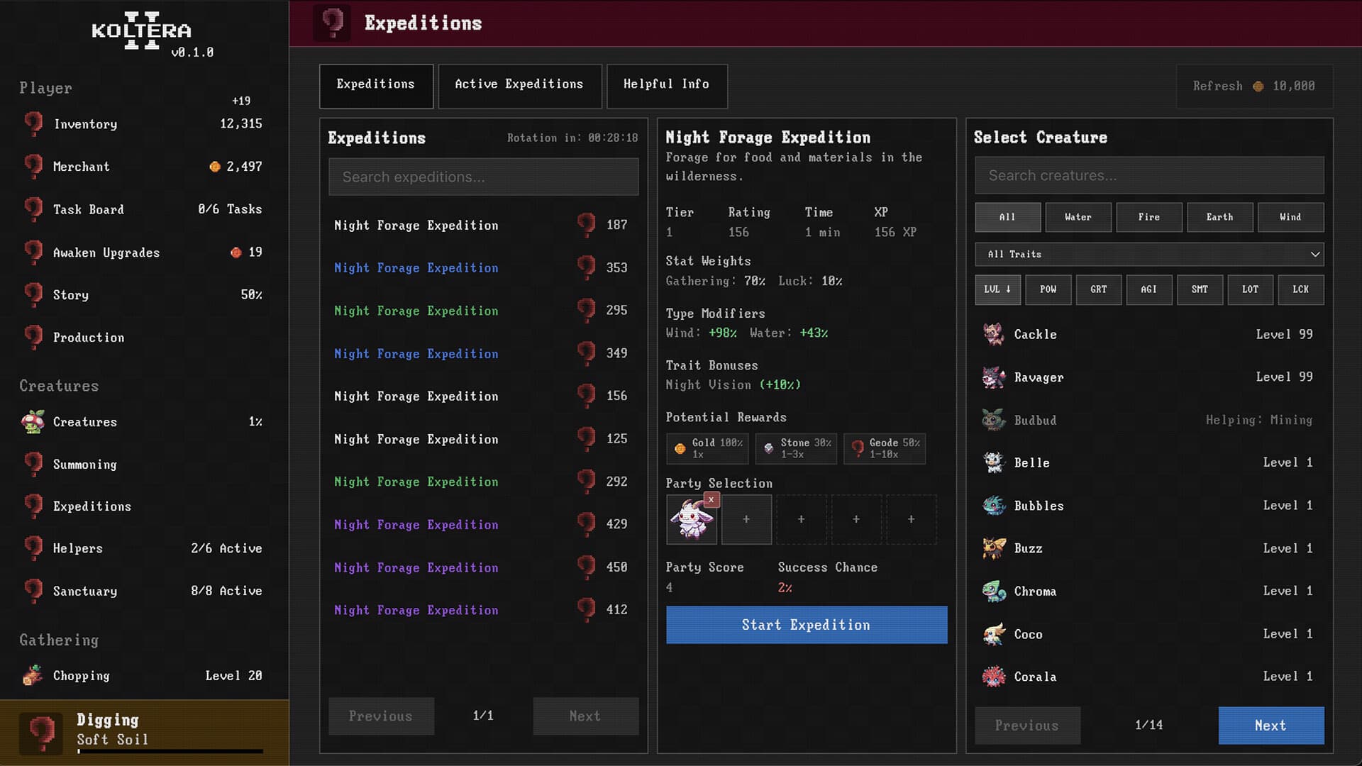Viewport: 1362px width, 766px height.
Task: Open the Inventory panel from the sidebar
Action: coord(33,123)
